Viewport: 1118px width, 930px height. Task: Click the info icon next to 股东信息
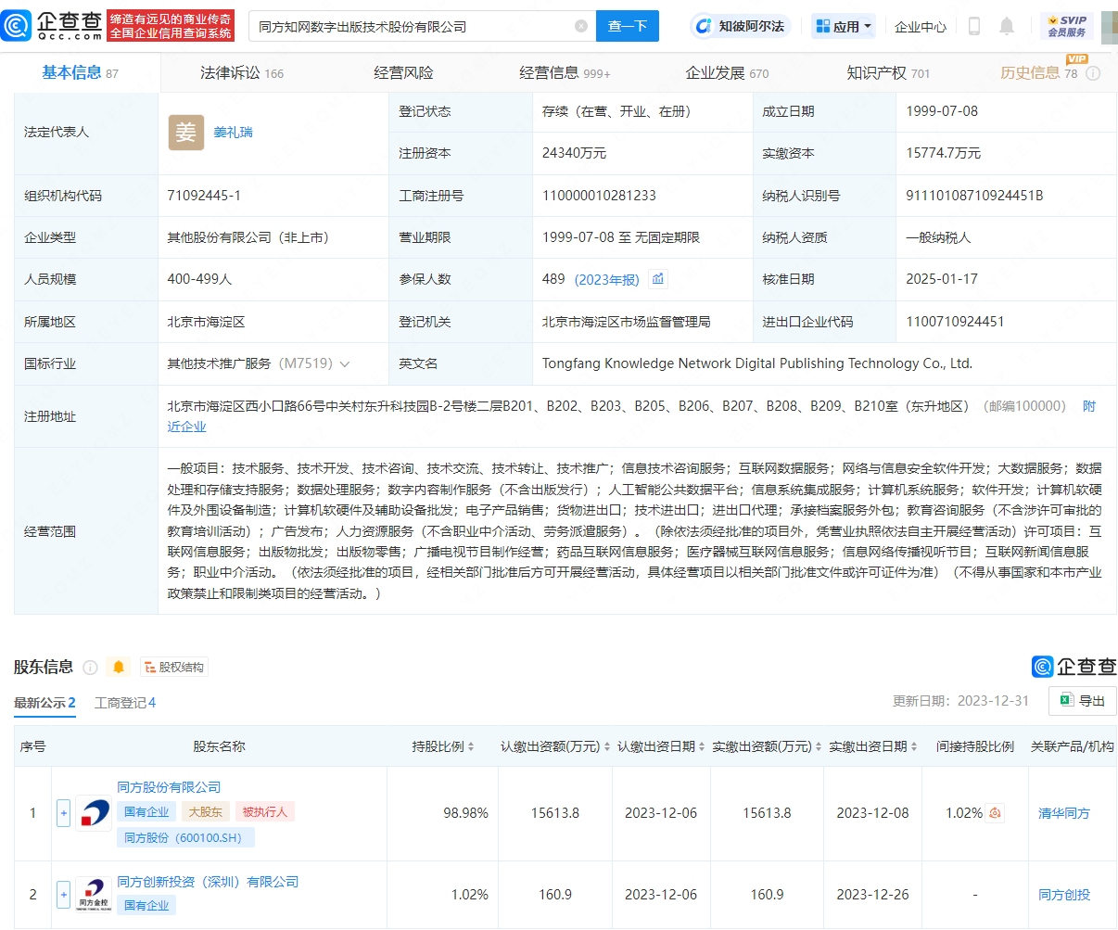90,668
